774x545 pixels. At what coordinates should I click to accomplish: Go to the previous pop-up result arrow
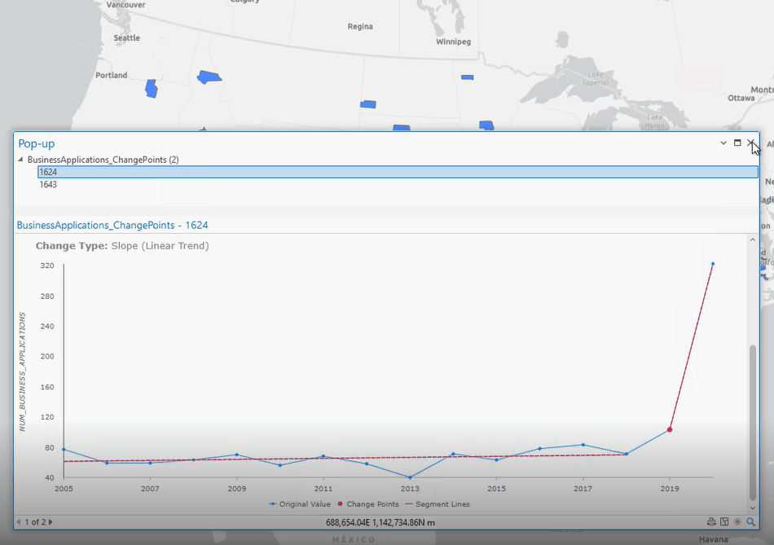[19, 522]
